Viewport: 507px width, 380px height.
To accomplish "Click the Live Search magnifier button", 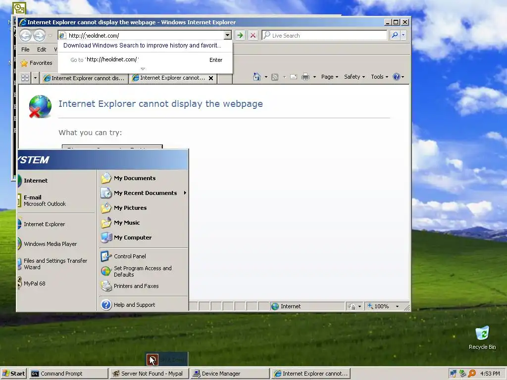I will [395, 35].
